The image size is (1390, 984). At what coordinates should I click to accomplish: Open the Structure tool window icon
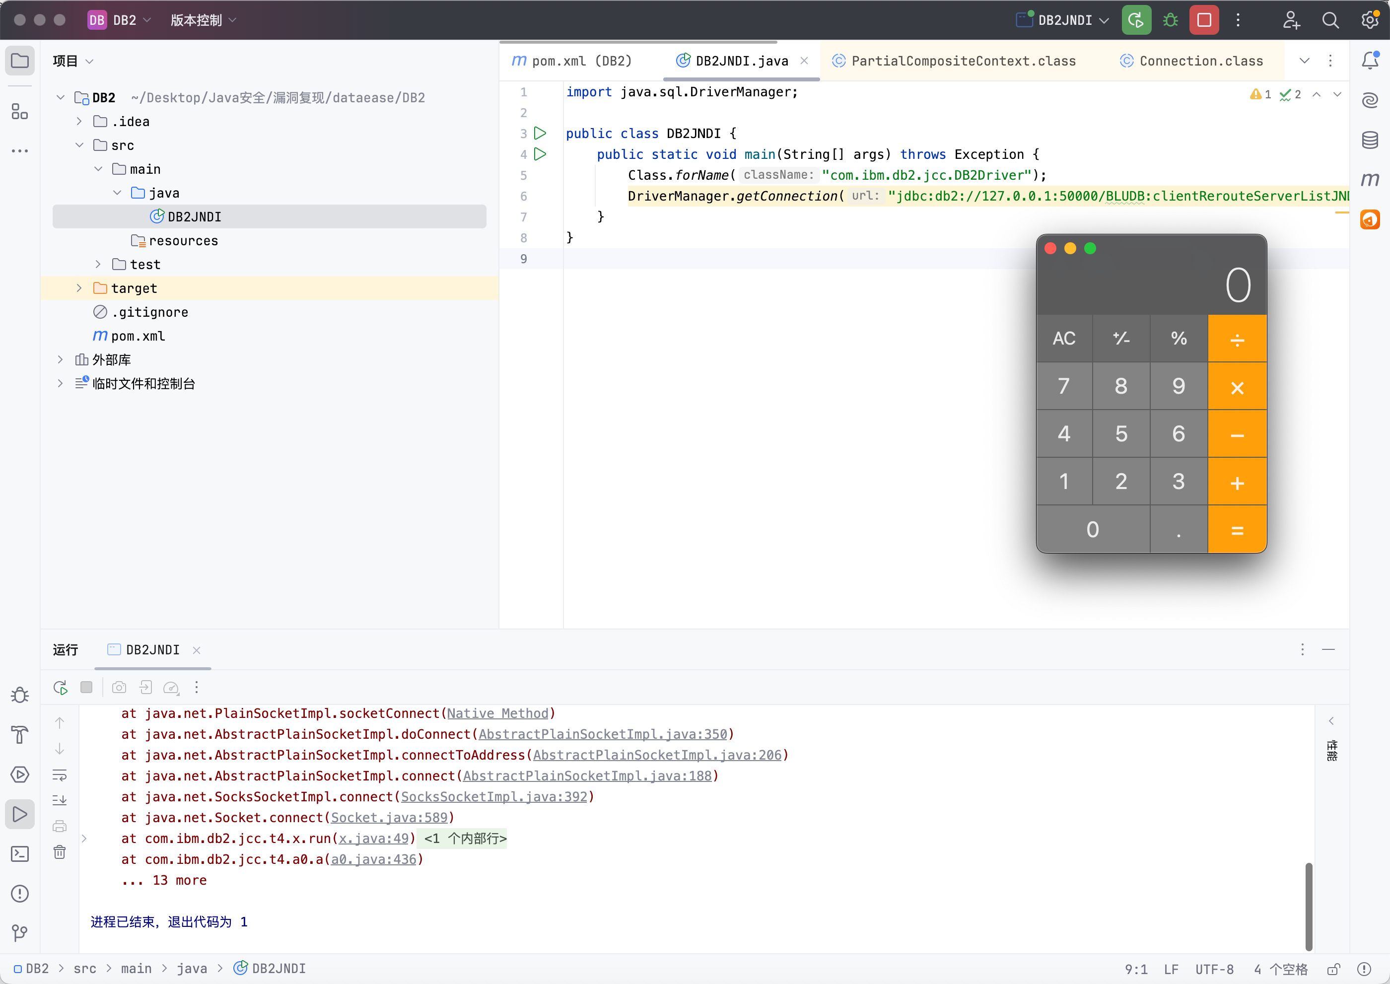20,112
